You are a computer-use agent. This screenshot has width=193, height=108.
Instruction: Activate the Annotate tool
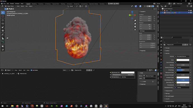3,35
